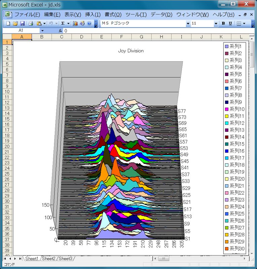This screenshot has height=269, width=257.
Task: Go to the next sheet tab
Action: pyautogui.click(x=15, y=259)
